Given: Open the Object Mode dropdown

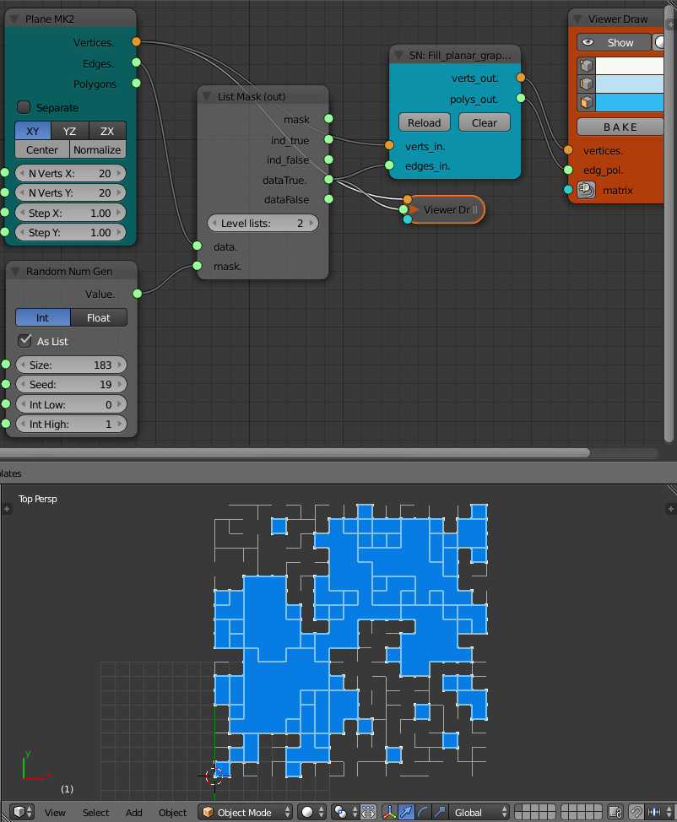Looking at the screenshot, I should pyautogui.click(x=245, y=812).
